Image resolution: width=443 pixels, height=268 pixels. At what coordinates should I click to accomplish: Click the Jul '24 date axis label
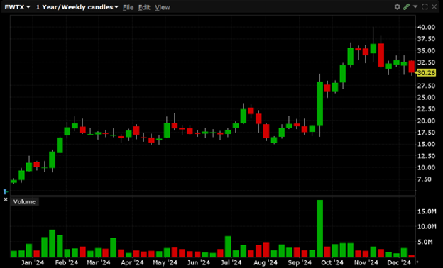coord(231,262)
